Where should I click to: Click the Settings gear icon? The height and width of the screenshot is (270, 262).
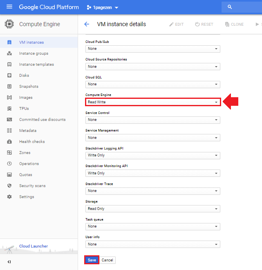(9, 196)
